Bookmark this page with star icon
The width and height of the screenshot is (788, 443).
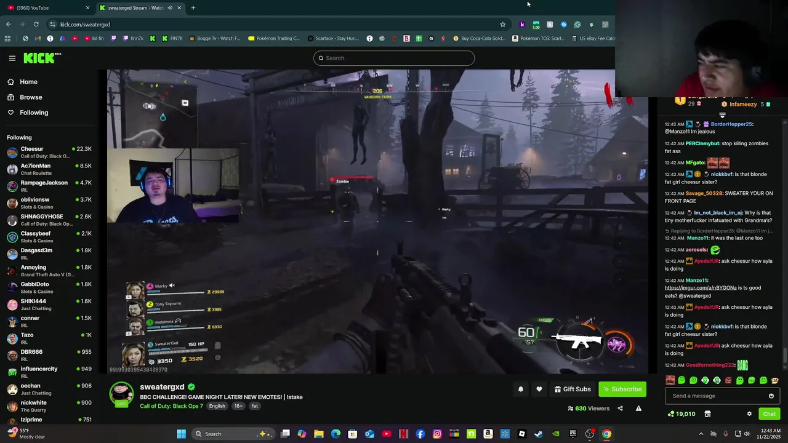click(502, 25)
